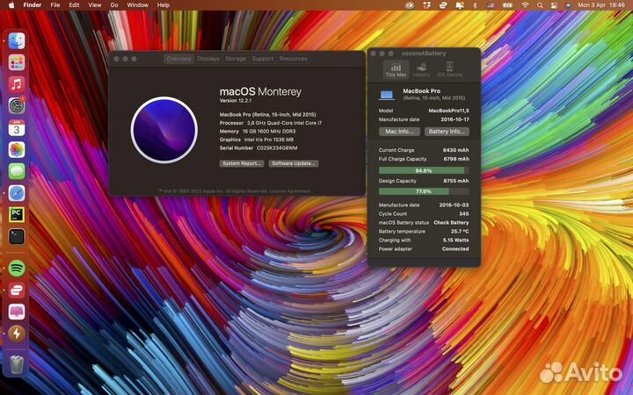633x395 pixels.
Task: Open the Help menu
Action: coord(164,5)
